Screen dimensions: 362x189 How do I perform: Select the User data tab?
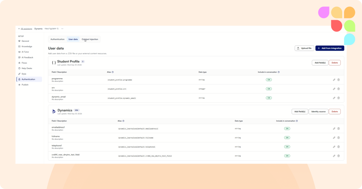tap(73, 39)
